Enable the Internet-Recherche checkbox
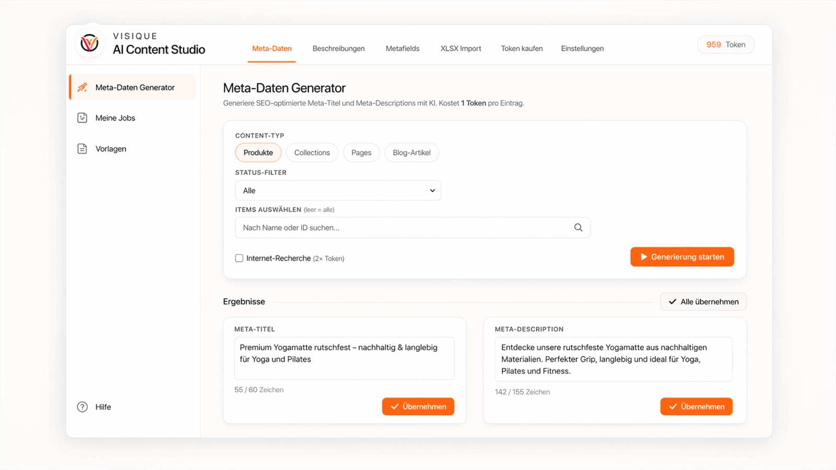This screenshot has height=470, width=836. pos(239,258)
